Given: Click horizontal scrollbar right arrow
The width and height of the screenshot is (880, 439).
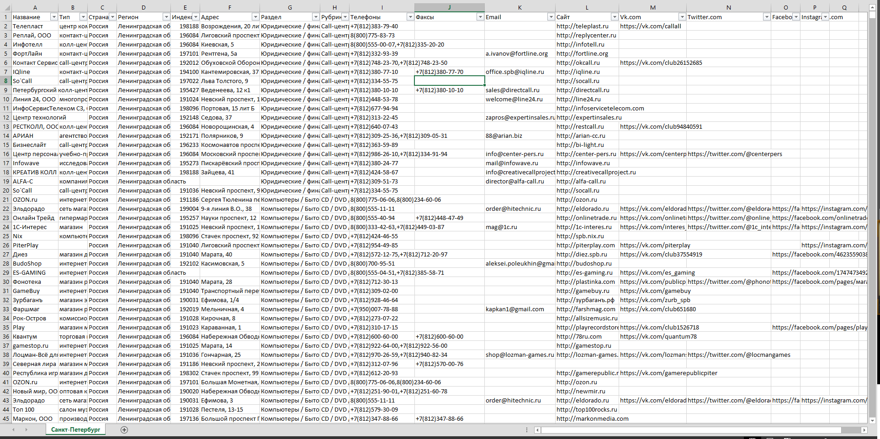Looking at the screenshot, I should pyautogui.click(x=864, y=430).
